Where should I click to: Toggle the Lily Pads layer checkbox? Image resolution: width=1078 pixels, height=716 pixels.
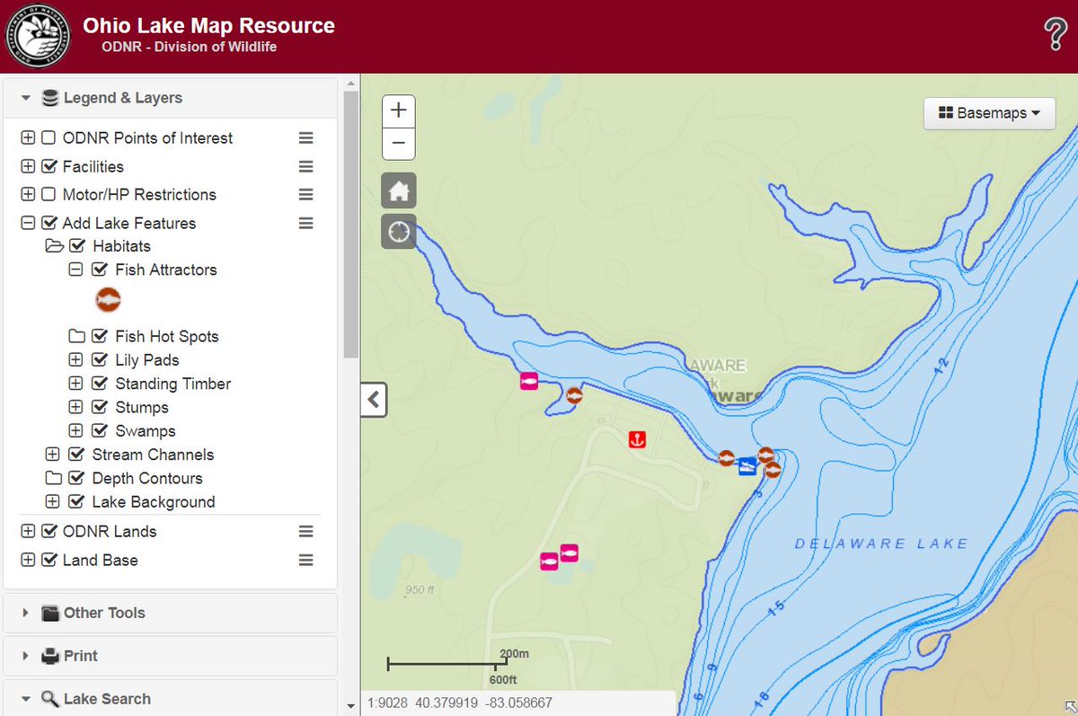pyautogui.click(x=101, y=360)
